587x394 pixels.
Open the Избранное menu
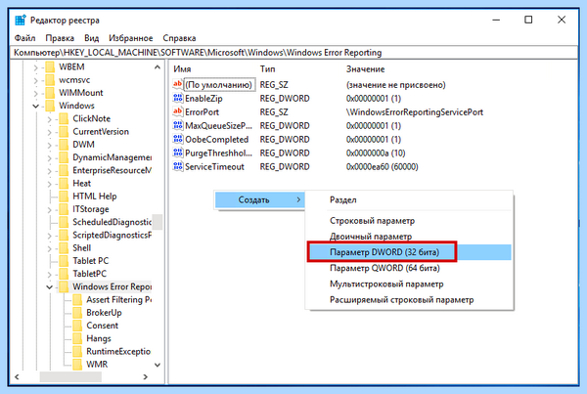pos(131,38)
